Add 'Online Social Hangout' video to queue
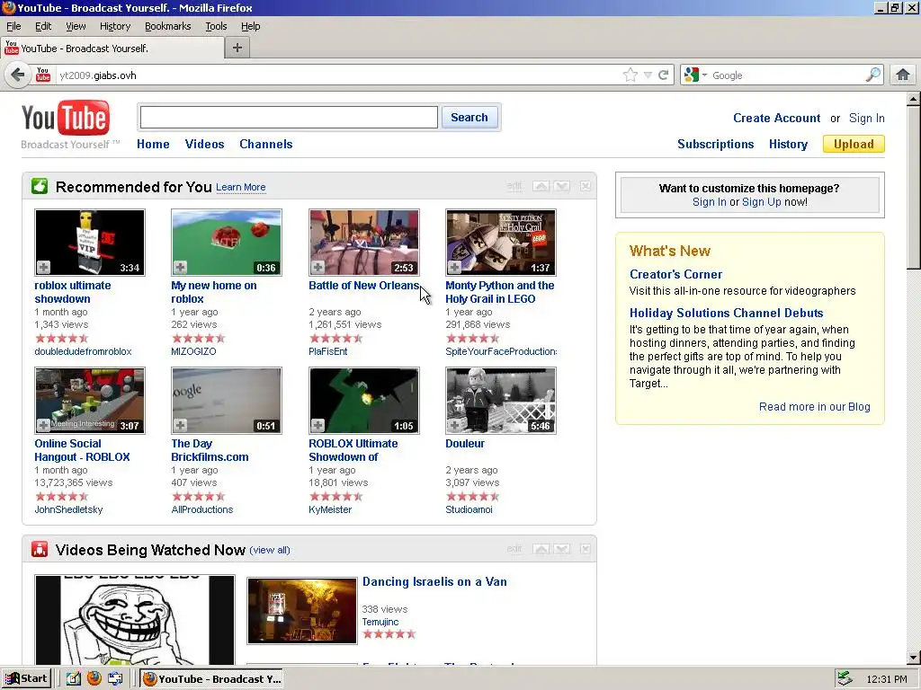Viewport: 921px width, 690px height. tap(43, 425)
